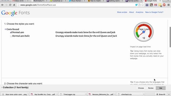Open dropdown arrow for Key SureWx pdf download
Image resolution: width=171 pixels, height=96 pixels.
(57, 94)
